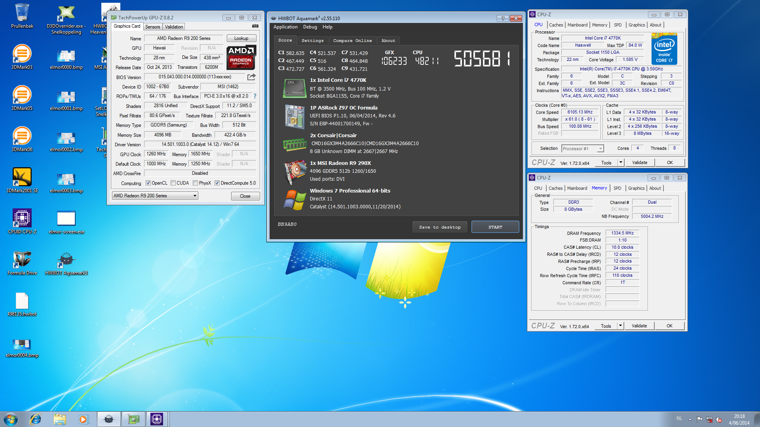Open the Compare Online tab in Aquamark3
Screen dimensions: 760x427
coord(352,40)
